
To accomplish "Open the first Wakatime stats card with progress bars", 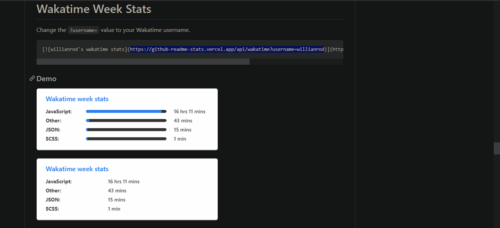I will [127, 119].
